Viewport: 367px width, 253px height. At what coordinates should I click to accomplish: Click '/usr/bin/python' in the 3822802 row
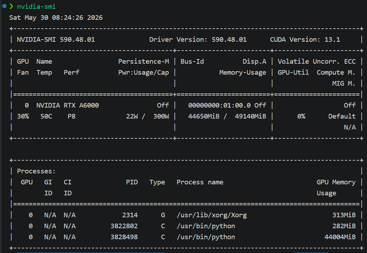pos(206,226)
